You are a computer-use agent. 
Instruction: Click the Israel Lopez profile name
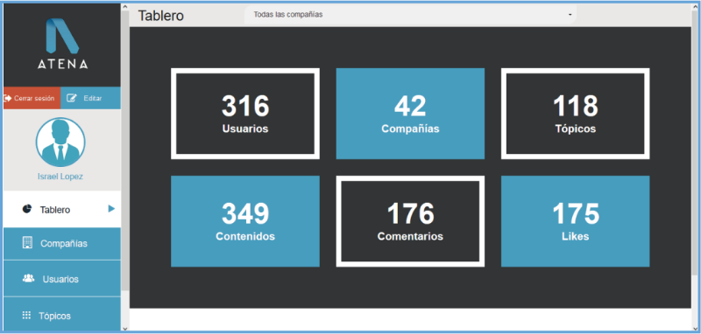[60, 177]
